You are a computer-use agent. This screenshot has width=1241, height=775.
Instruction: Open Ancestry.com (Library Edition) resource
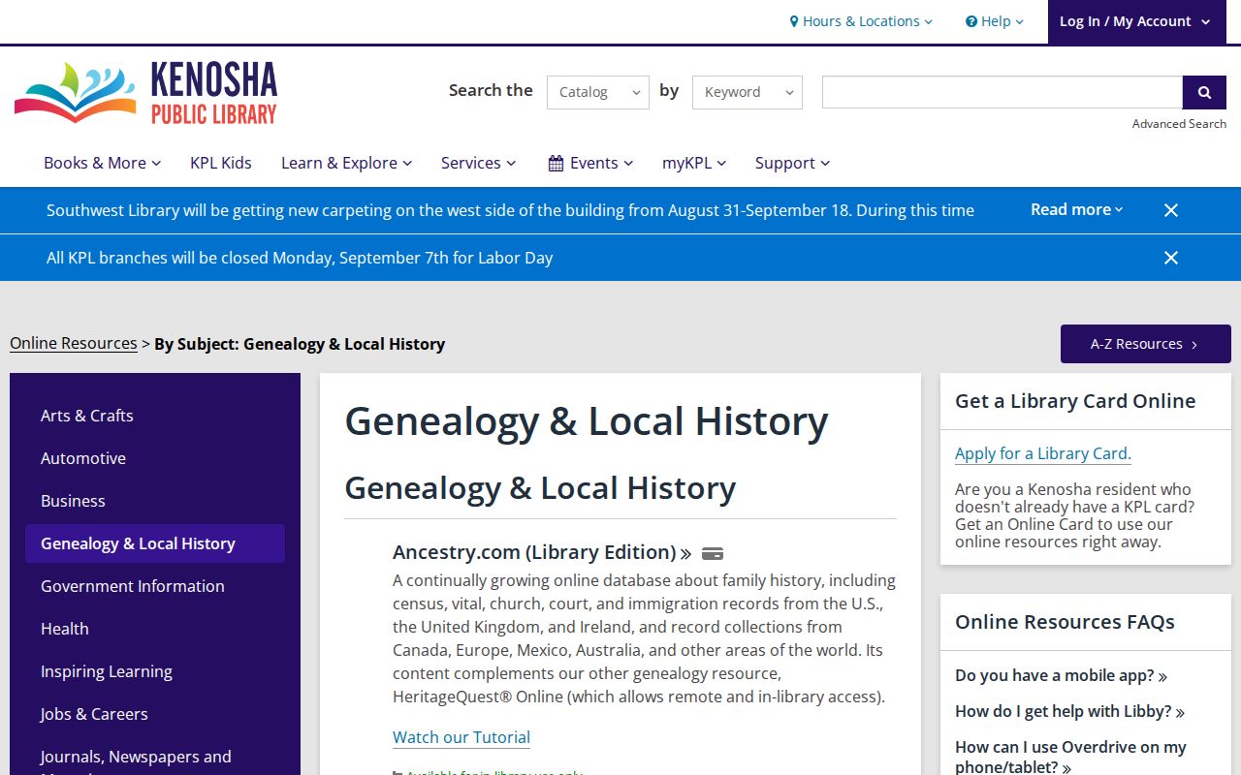click(542, 552)
